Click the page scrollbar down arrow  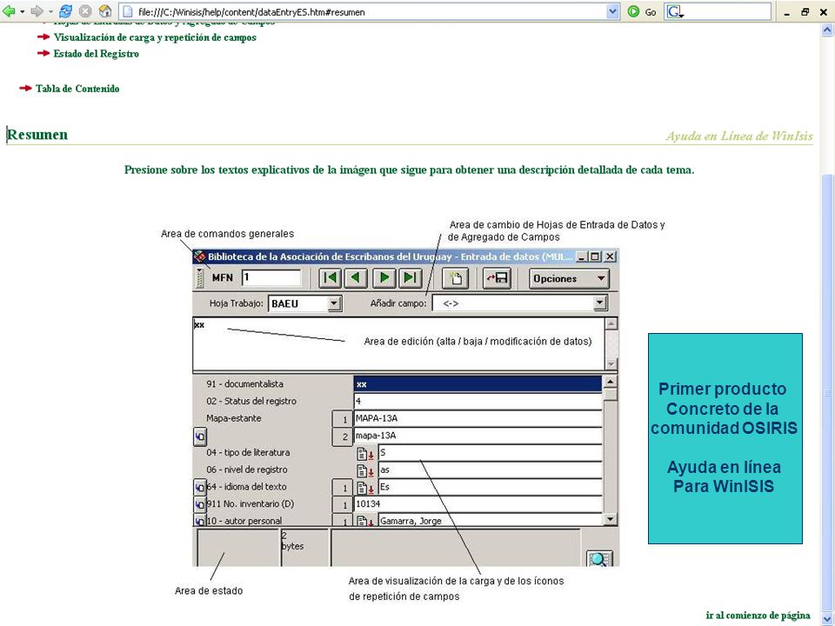[827, 617]
